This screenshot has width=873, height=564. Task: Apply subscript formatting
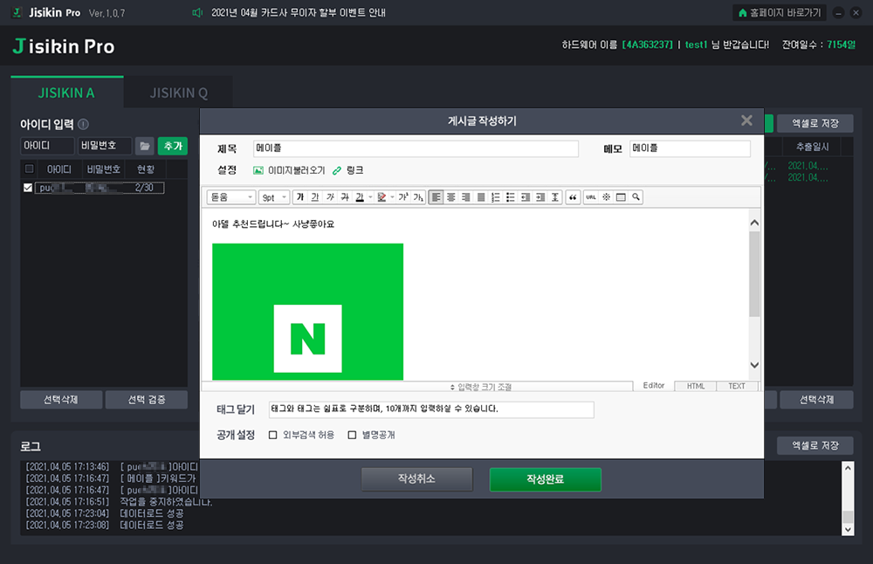[x=418, y=197]
